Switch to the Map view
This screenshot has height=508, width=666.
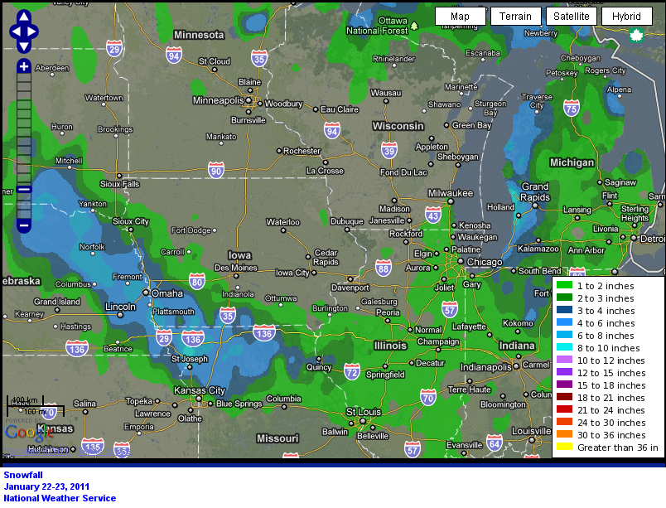pyautogui.click(x=460, y=16)
